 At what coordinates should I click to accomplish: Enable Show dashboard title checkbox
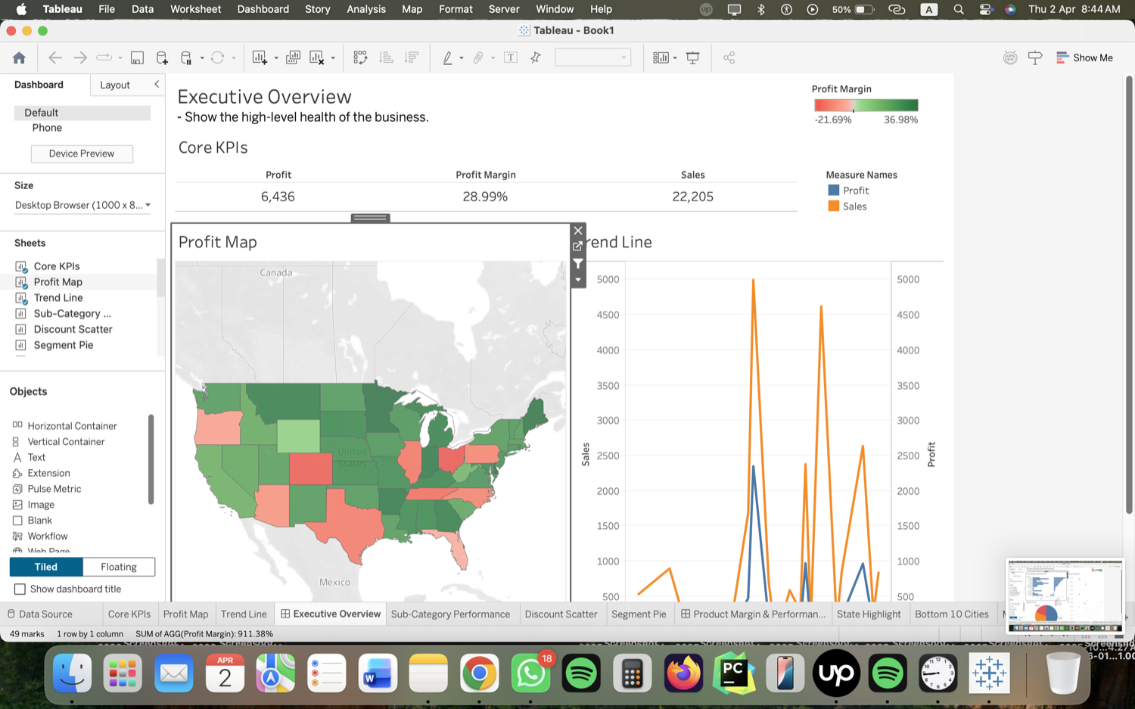20,589
